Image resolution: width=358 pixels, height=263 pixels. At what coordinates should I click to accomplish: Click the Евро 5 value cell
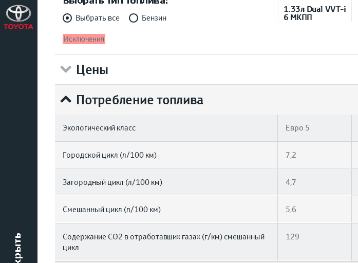point(297,128)
